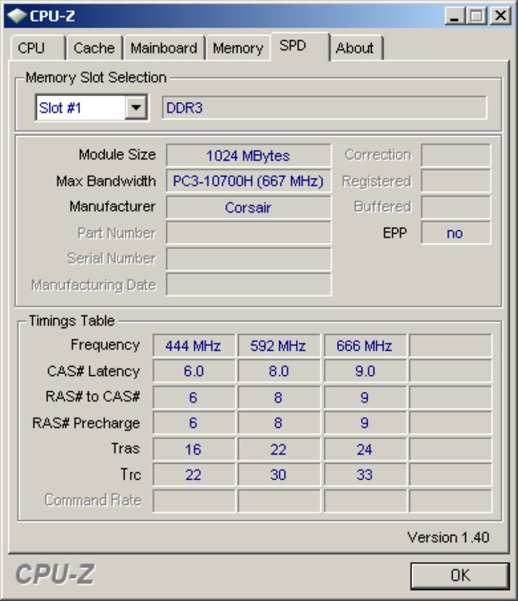
Task: Expand the Slot #1 dropdown arrow
Action: [136, 107]
